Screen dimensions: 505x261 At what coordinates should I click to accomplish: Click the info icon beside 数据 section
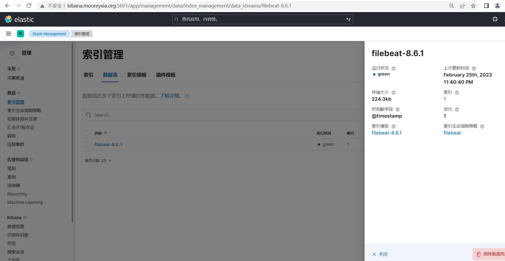(x=19, y=93)
